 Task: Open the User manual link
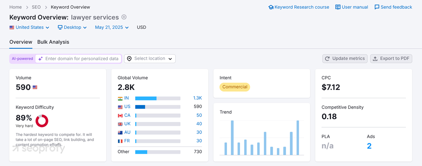(352, 7)
